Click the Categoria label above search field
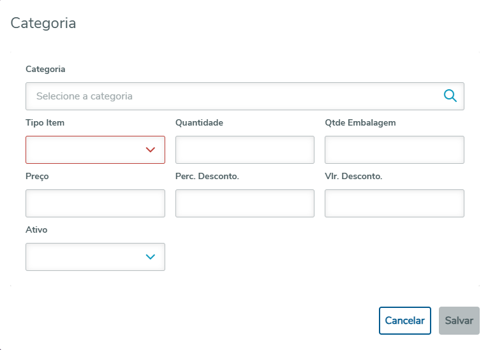 (45, 69)
